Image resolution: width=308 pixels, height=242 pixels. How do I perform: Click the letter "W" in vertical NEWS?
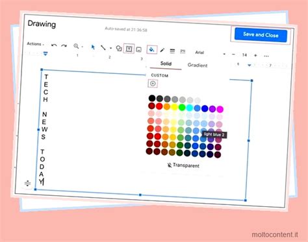point(44,129)
